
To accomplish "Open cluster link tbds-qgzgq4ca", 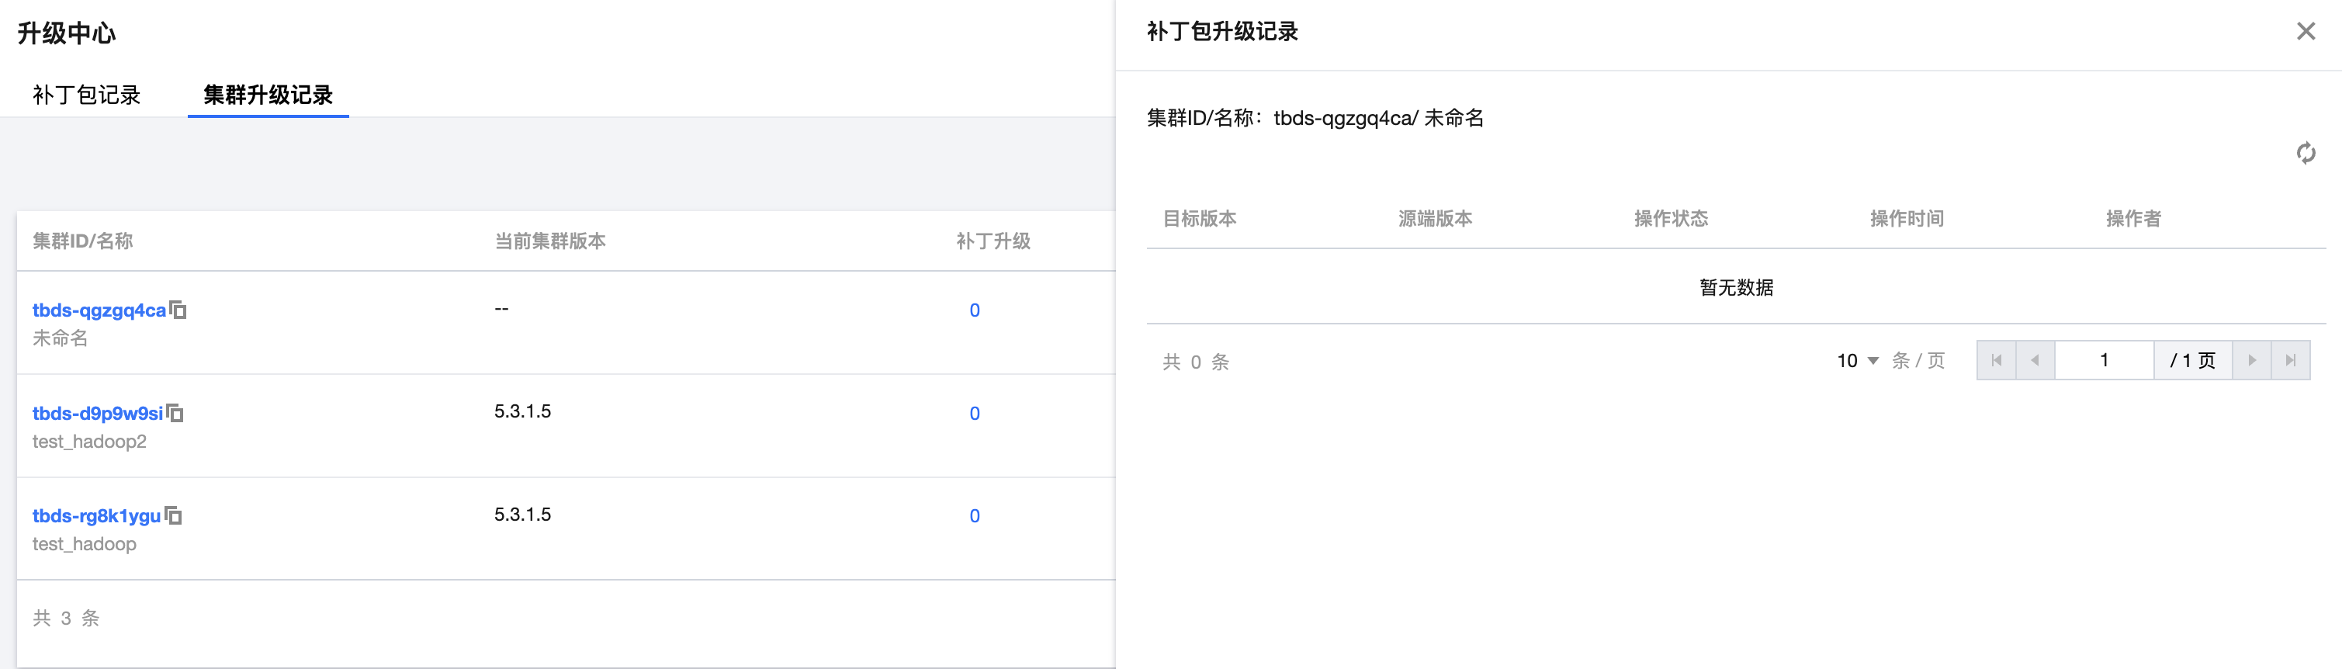I will click(99, 310).
